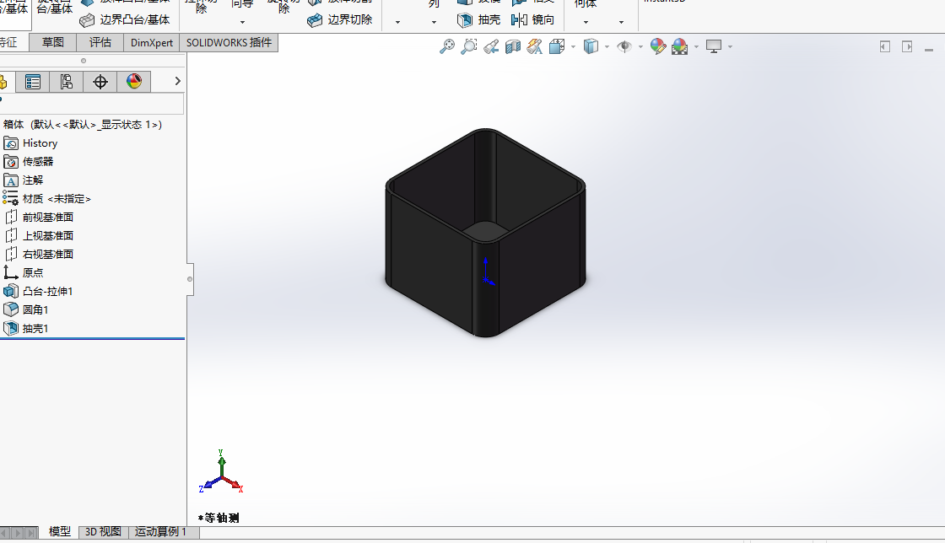This screenshot has width=945, height=543.
Task: Switch to the SOLIDWORKS 插件 tab
Action: [x=229, y=43]
